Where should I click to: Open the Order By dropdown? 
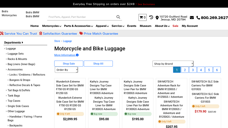click(x=66, y=70)
